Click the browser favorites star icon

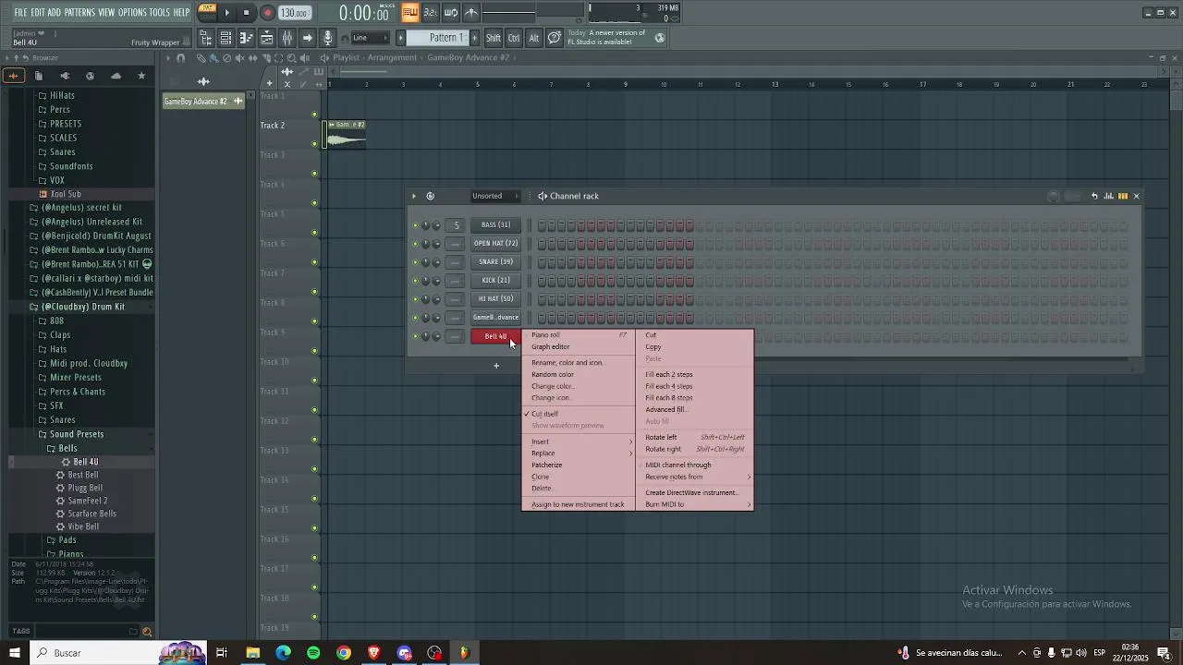141,76
